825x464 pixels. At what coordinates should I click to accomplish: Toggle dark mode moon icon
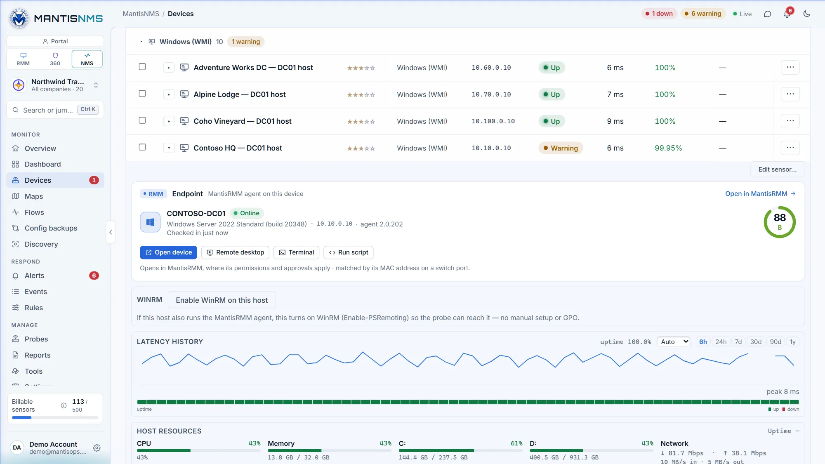[807, 14]
